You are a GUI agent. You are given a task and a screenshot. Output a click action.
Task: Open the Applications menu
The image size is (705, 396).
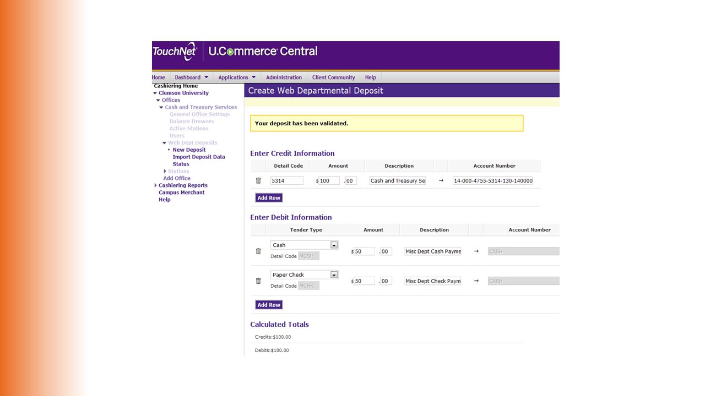tap(237, 78)
